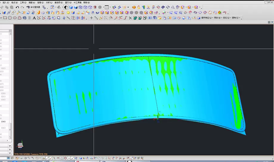This screenshot has height=162, width=274.
Task: Select the ellipse sketch tool
Action: coord(15,18)
